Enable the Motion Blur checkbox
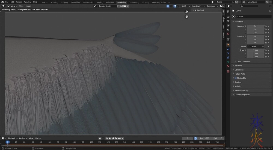 (236, 78)
